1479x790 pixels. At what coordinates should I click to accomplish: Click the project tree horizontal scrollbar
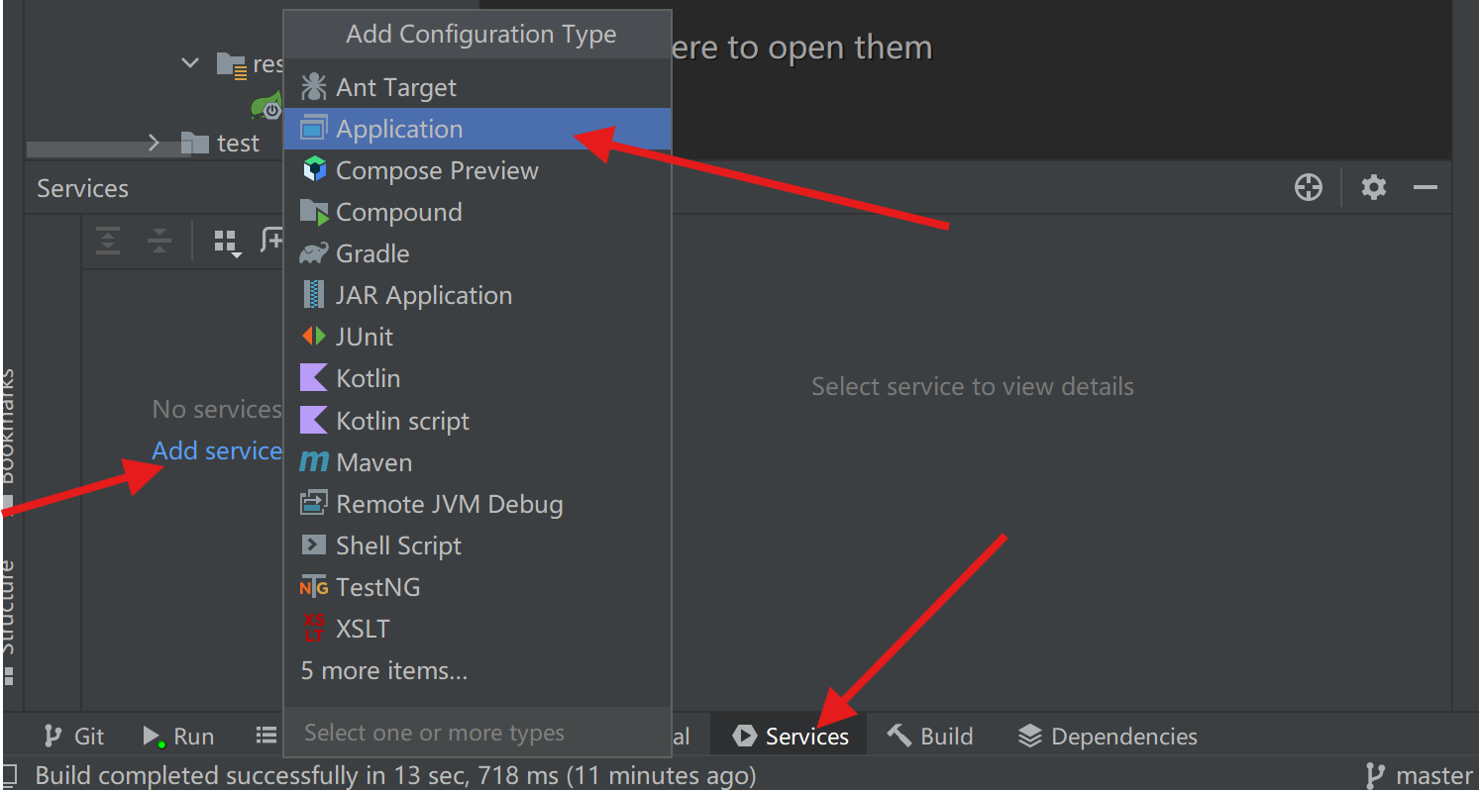106,149
